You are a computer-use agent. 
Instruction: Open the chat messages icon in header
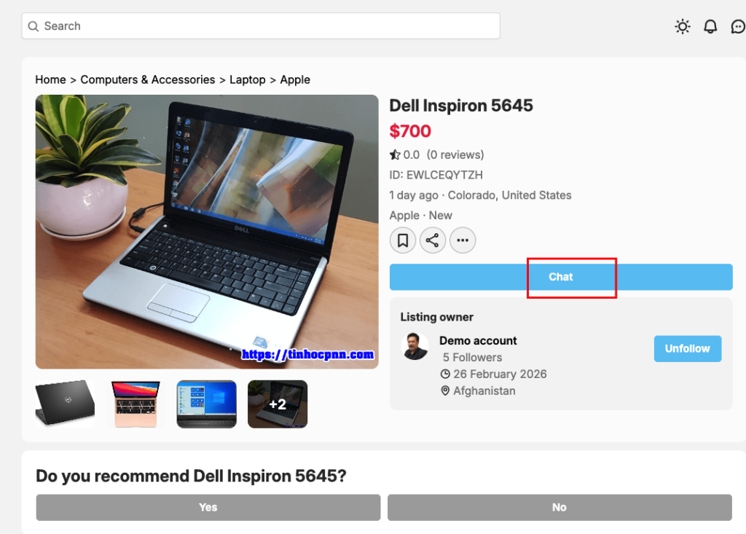coord(737,26)
